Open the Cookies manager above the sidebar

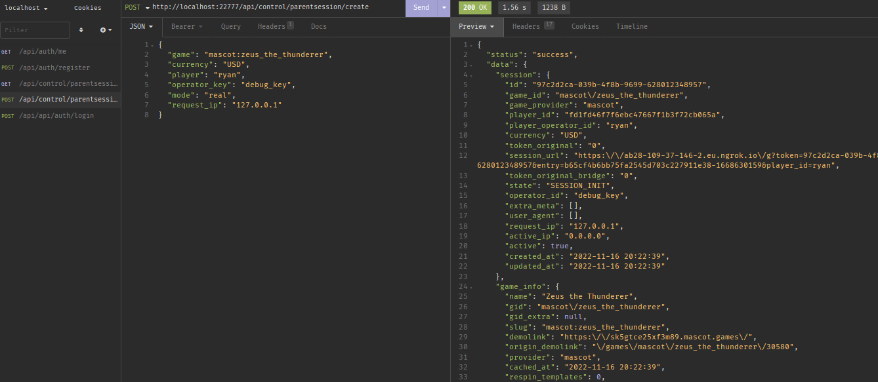[x=88, y=8]
